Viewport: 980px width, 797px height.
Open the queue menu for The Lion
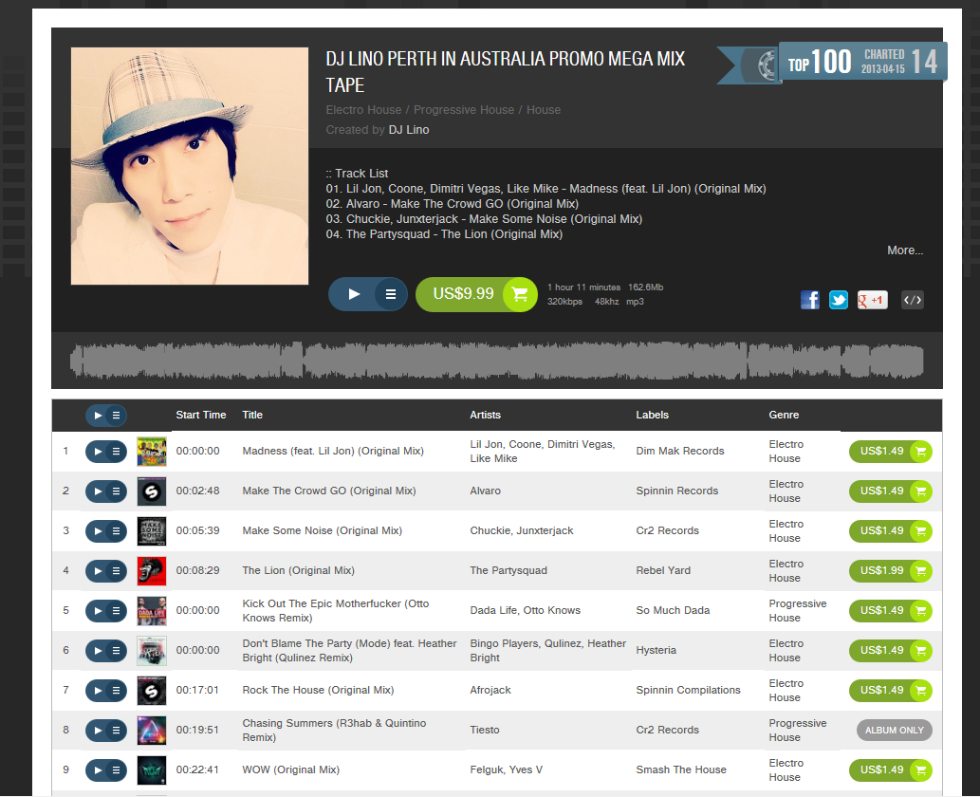tap(117, 571)
